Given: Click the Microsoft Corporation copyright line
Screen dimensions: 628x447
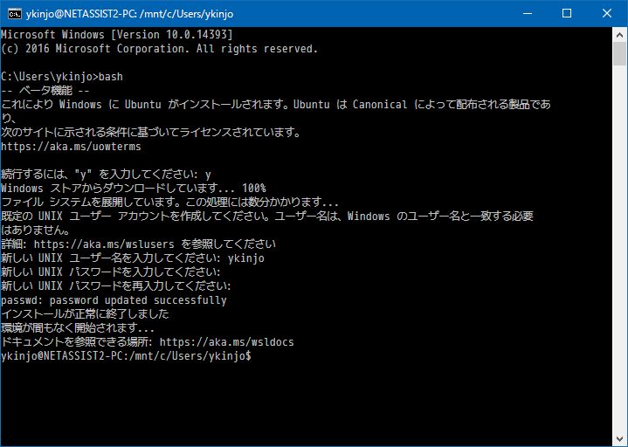Looking at the screenshot, I should pos(157,49).
